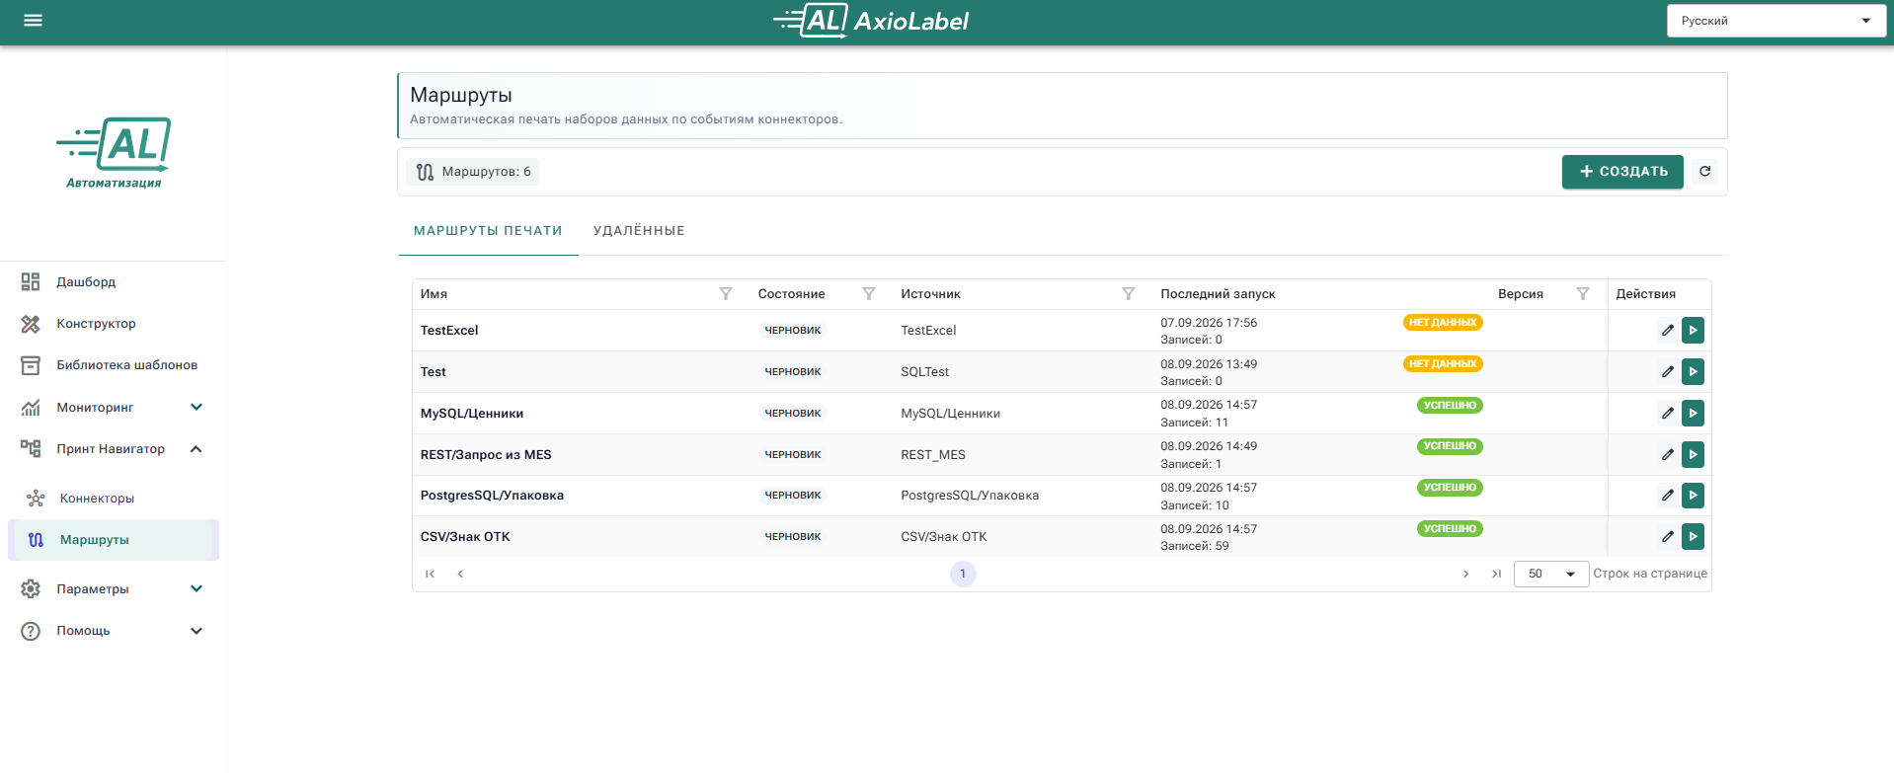
Task: Run the TestExcel route
Action: (x=1693, y=331)
